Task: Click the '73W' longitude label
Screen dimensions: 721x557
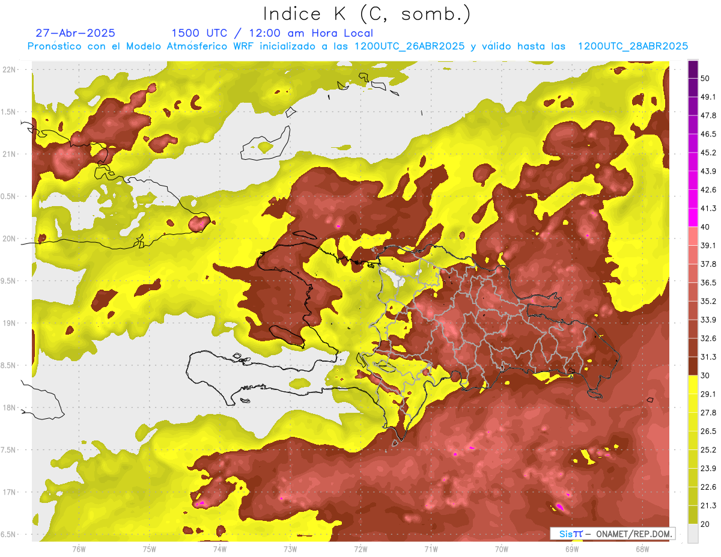Action: 290,548
